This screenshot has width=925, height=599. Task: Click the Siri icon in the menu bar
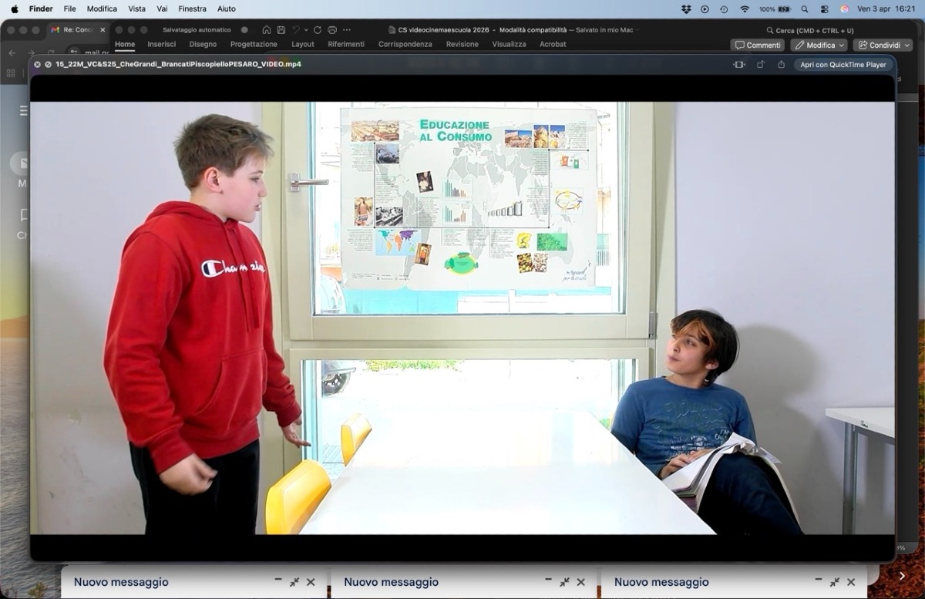tap(844, 8)
